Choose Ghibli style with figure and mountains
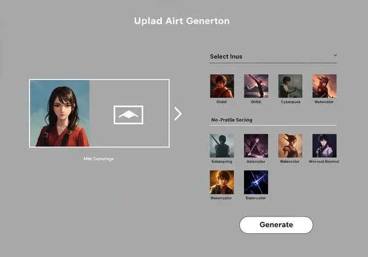368x257 pixels. pos(256,86)
